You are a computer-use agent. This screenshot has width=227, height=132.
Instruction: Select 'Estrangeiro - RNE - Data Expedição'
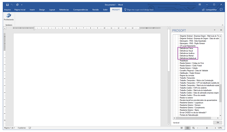(193, 41)
